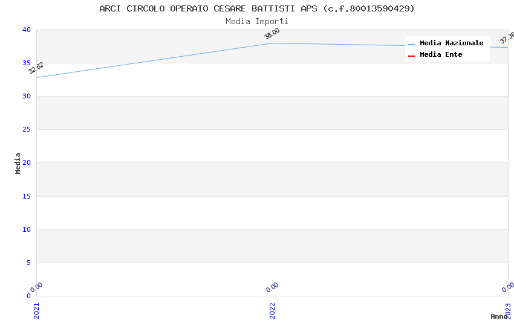Select the Media Nazionale legend label
The image size is (514, 332).
[451, 43]
